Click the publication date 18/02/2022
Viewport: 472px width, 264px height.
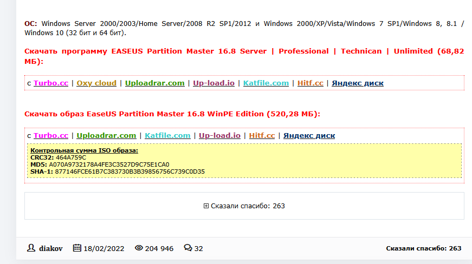[104, 248]
